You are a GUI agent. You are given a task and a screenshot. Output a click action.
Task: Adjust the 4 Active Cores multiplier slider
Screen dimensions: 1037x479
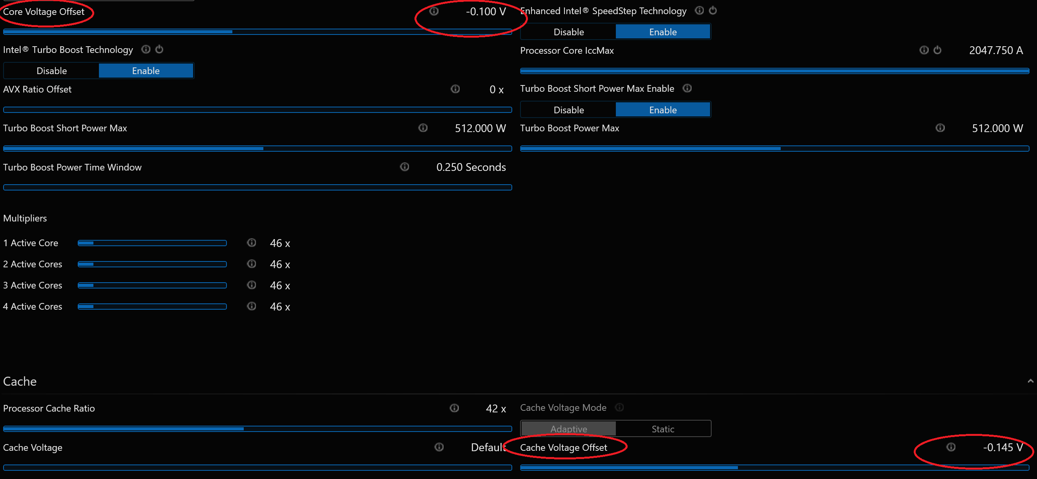(152, 307)
